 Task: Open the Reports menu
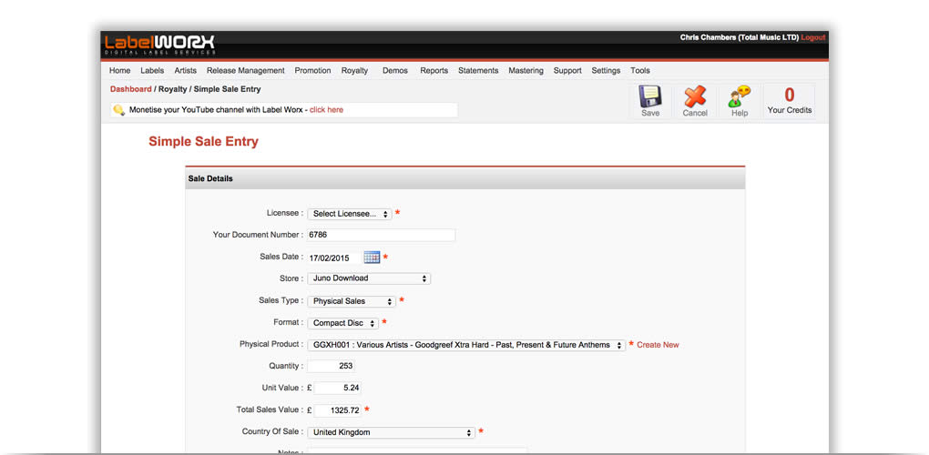pos(434,70)
